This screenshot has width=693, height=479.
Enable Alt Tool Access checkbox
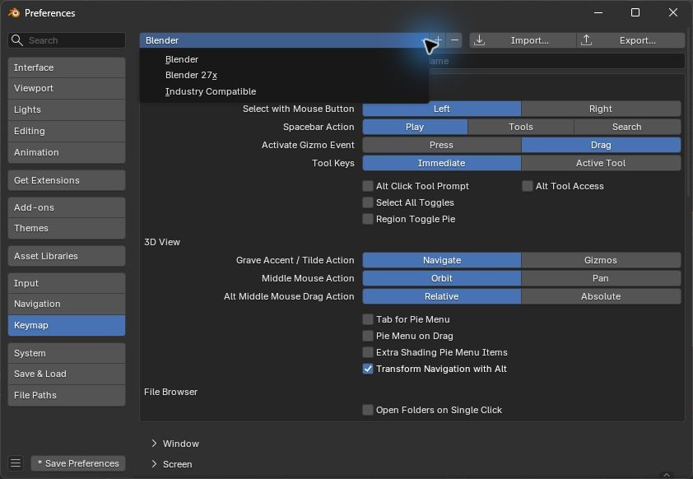528,186
